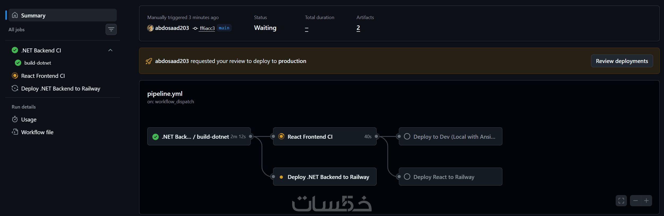The image size is (664, 216).
Task: Click the rocket deployment icon
Action: pyautogui.click(x=149, y=61)
